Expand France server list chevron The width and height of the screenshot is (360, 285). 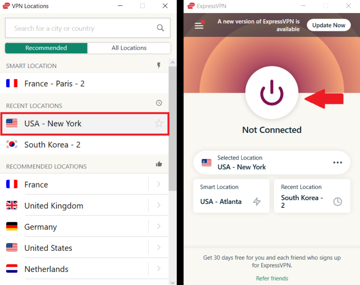[158, 184]
